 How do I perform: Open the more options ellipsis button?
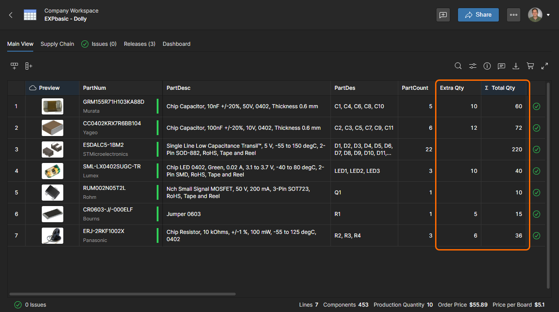pos(514,15)
